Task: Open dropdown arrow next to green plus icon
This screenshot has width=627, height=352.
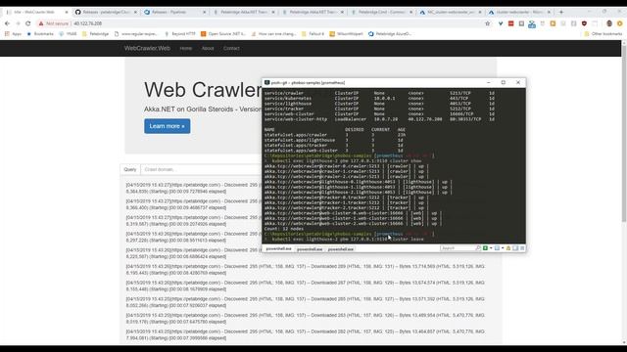Action: tap(491, 248)
